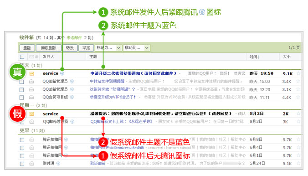The height and width of the screenshot is (176, 308).
Task: Click the 发件人 column header
Action: (x=48, y=57)
